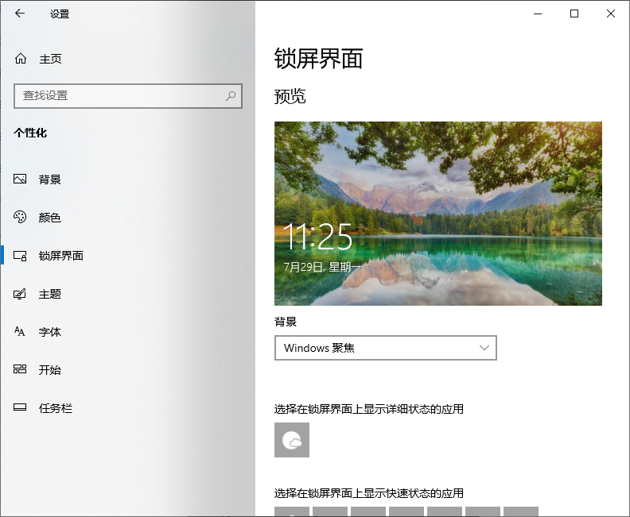Click the 11:25 time in preview
Screen dimensions: 630x517
coord(317,237)
